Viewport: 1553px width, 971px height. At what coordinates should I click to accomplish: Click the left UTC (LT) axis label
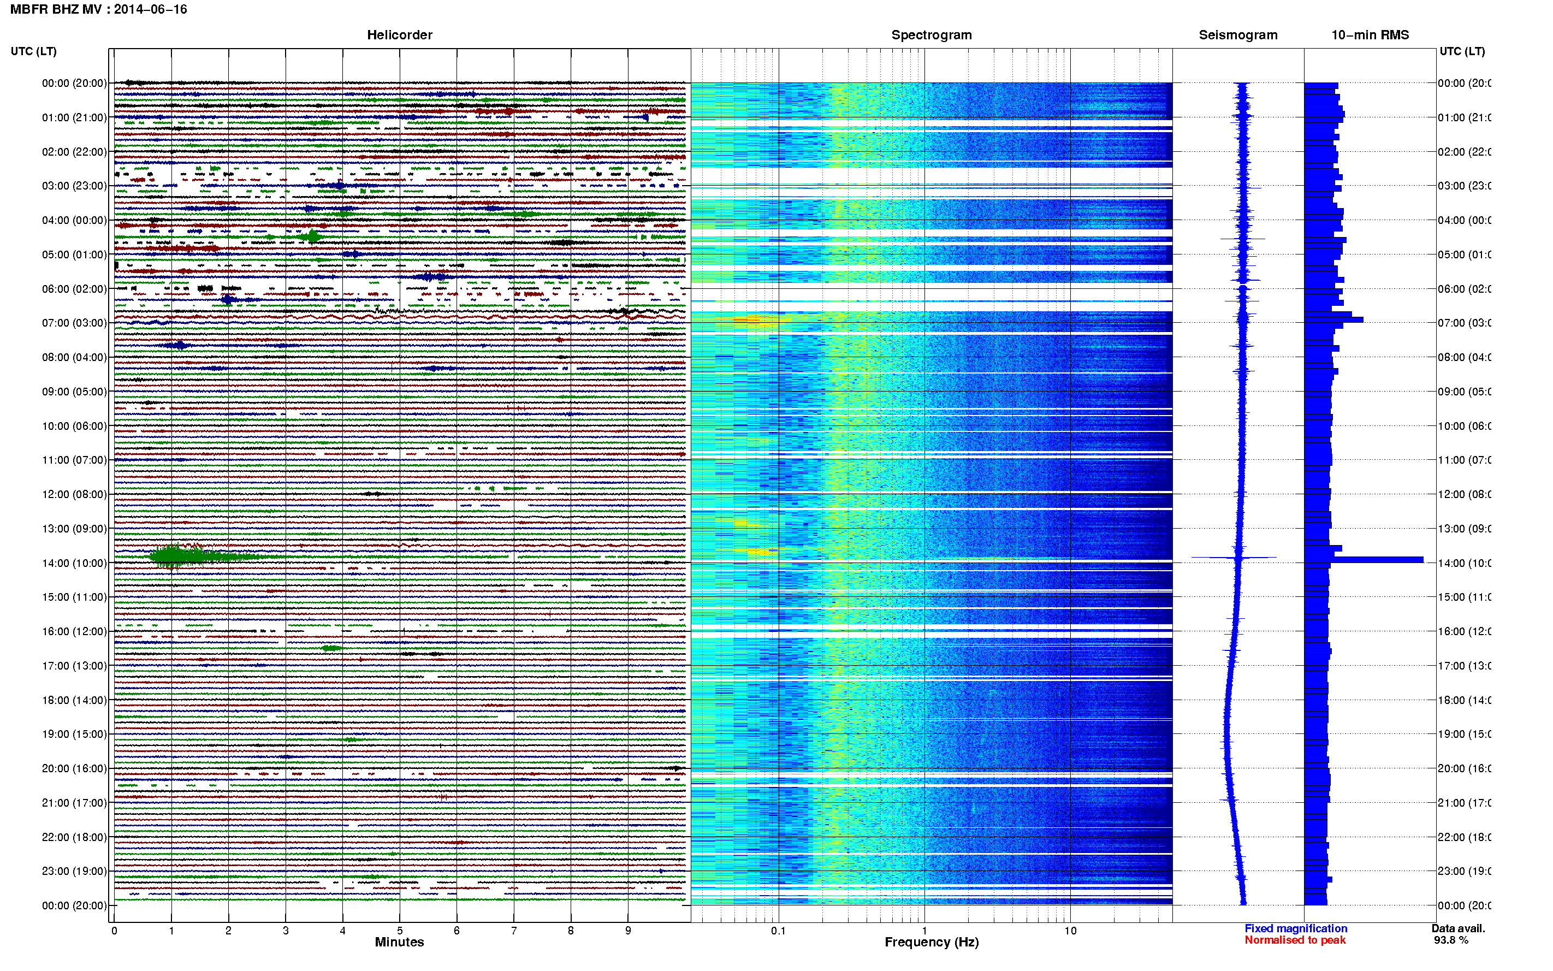(33, 51)
